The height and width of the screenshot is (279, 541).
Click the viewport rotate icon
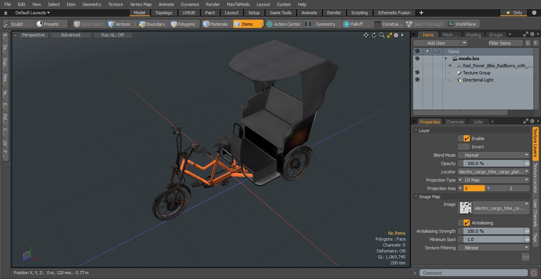pos(374,35)
